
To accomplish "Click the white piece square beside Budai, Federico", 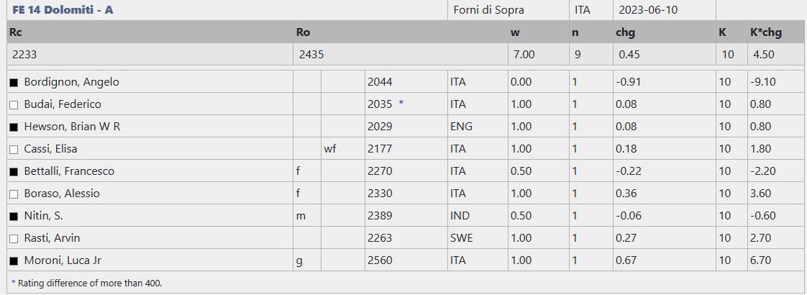I will click(14, 105).
